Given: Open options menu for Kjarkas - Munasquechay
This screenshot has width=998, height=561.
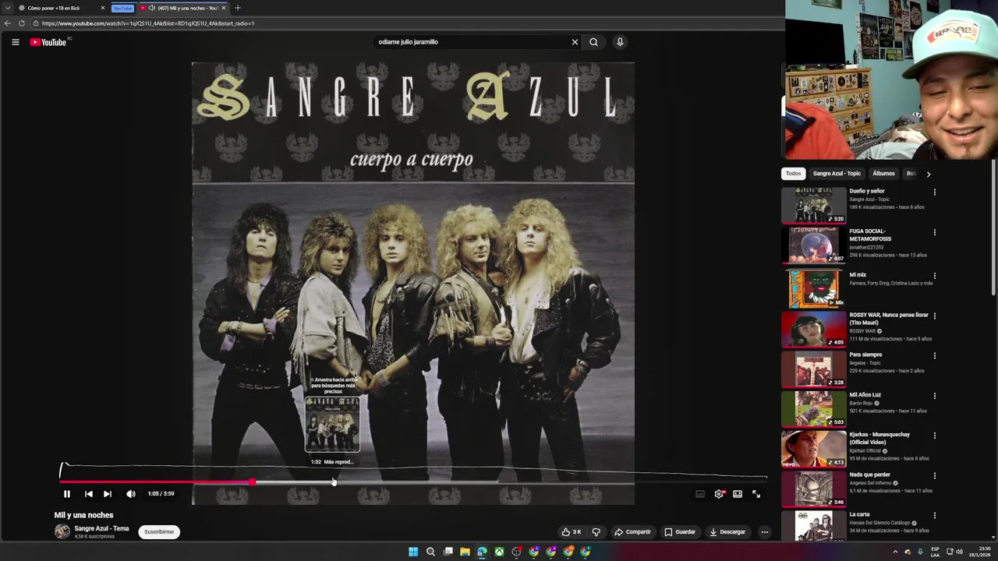Looking at the screenshot, I should click(934, 436).
